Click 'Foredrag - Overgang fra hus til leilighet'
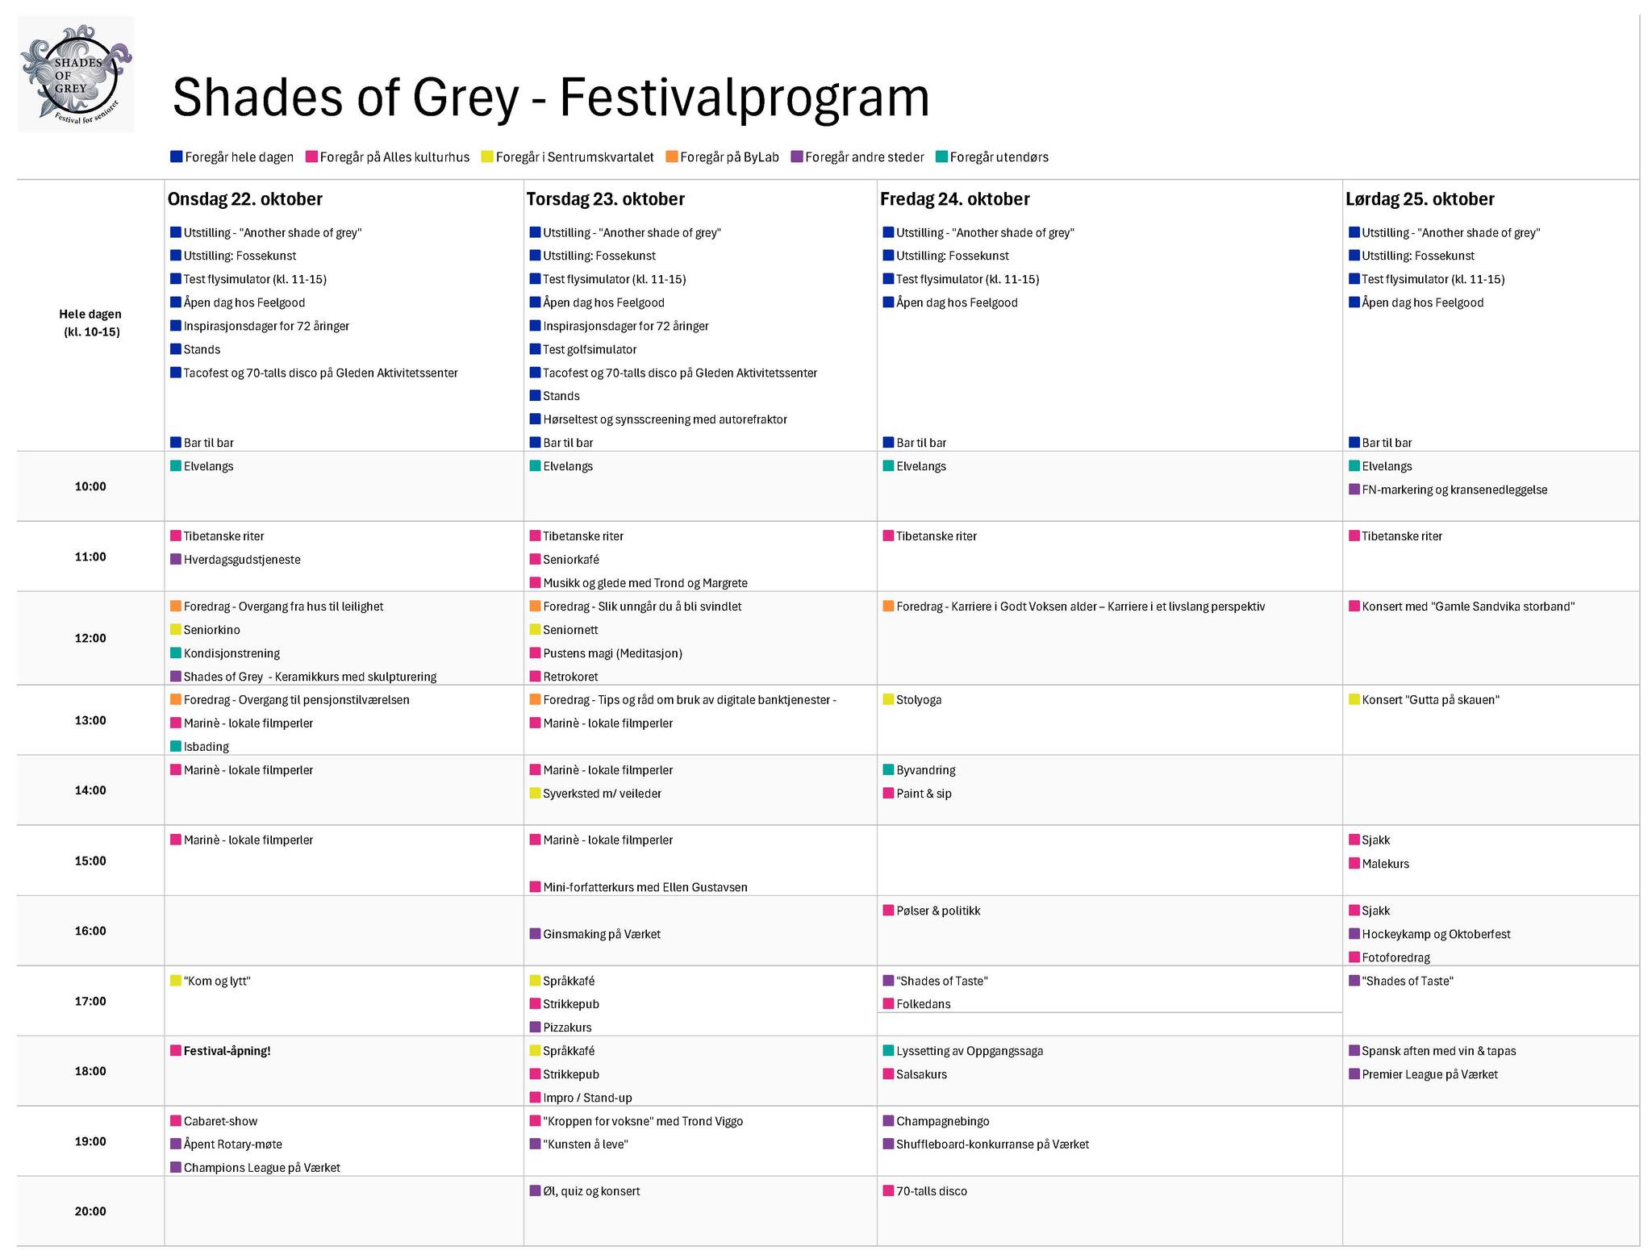 point(283,607)
